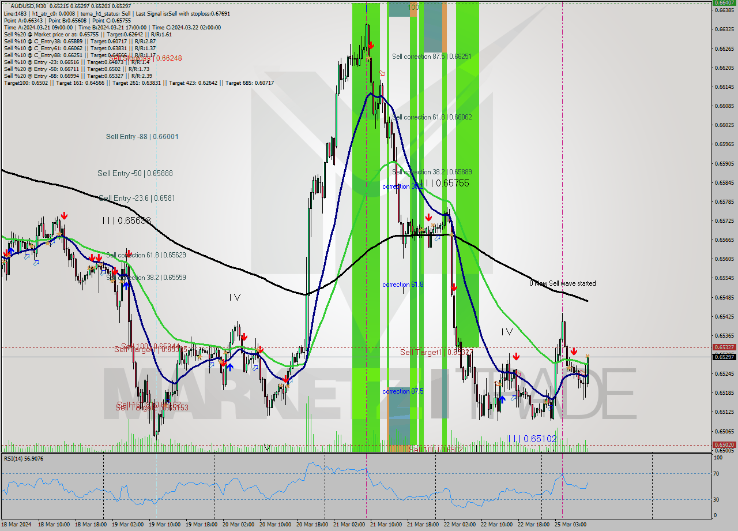
Task: Select the 'Sell Entry -23.6 | 0.6581' label
Action: [x=137, y=198]
